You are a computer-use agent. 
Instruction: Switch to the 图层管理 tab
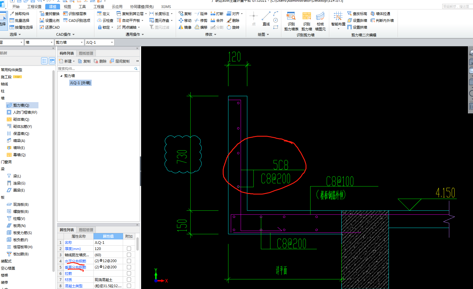click(x=86, y=230)
